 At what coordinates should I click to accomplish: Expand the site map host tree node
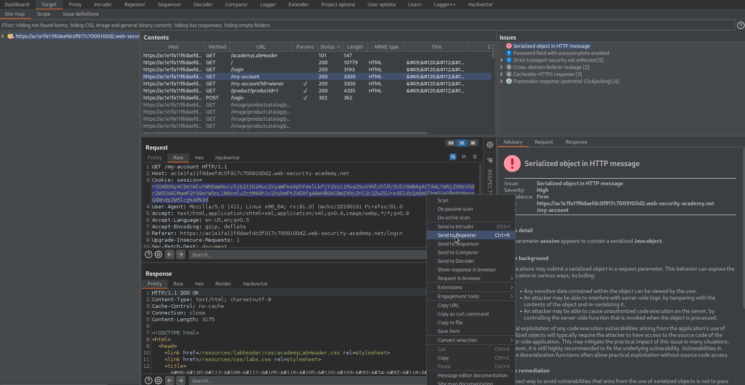3,36
